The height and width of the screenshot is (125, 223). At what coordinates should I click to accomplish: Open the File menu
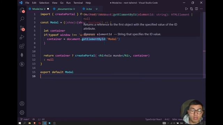point(27,3)
